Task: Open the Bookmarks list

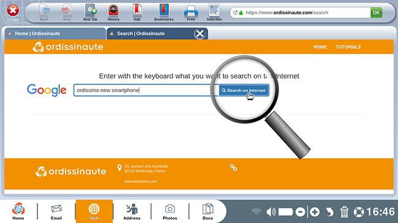Action: [164, 12]
